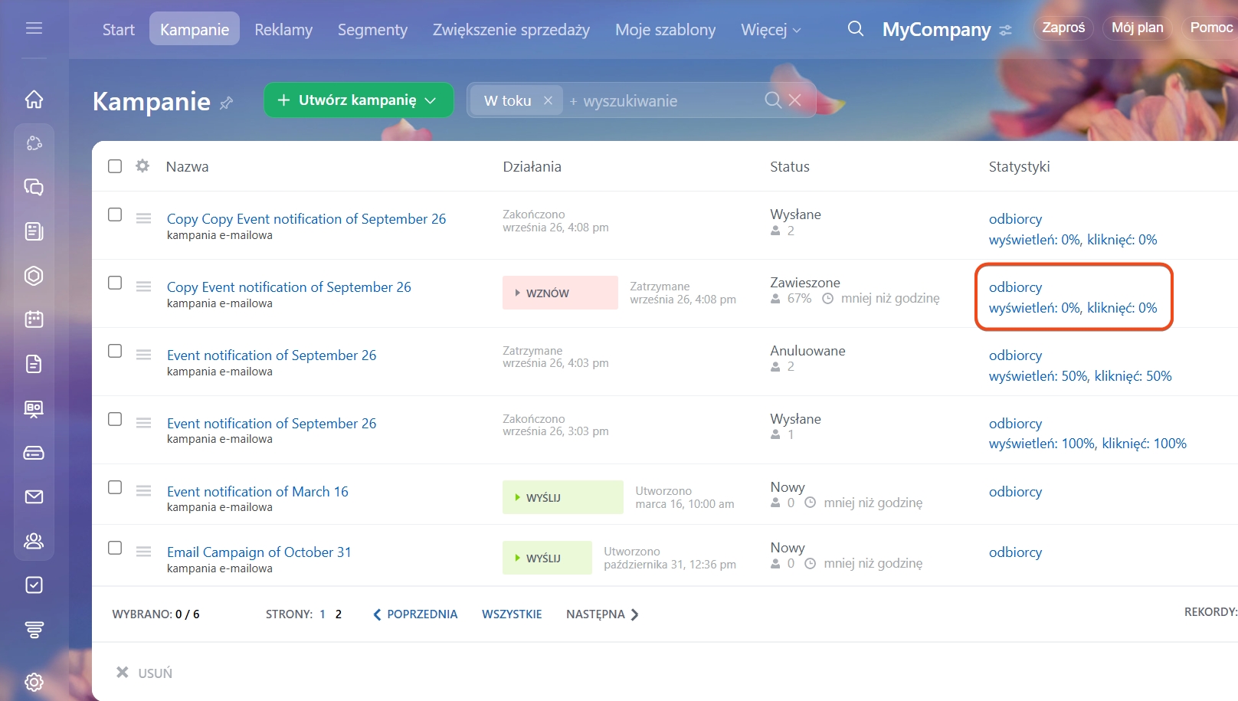This screenshot has height=701, width=1238.
Task: Open the hamburger menu at top left
Action: [x=34, y=28]
